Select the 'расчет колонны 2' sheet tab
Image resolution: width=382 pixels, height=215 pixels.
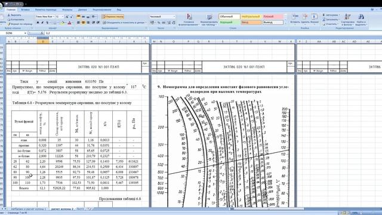[62, 209]
